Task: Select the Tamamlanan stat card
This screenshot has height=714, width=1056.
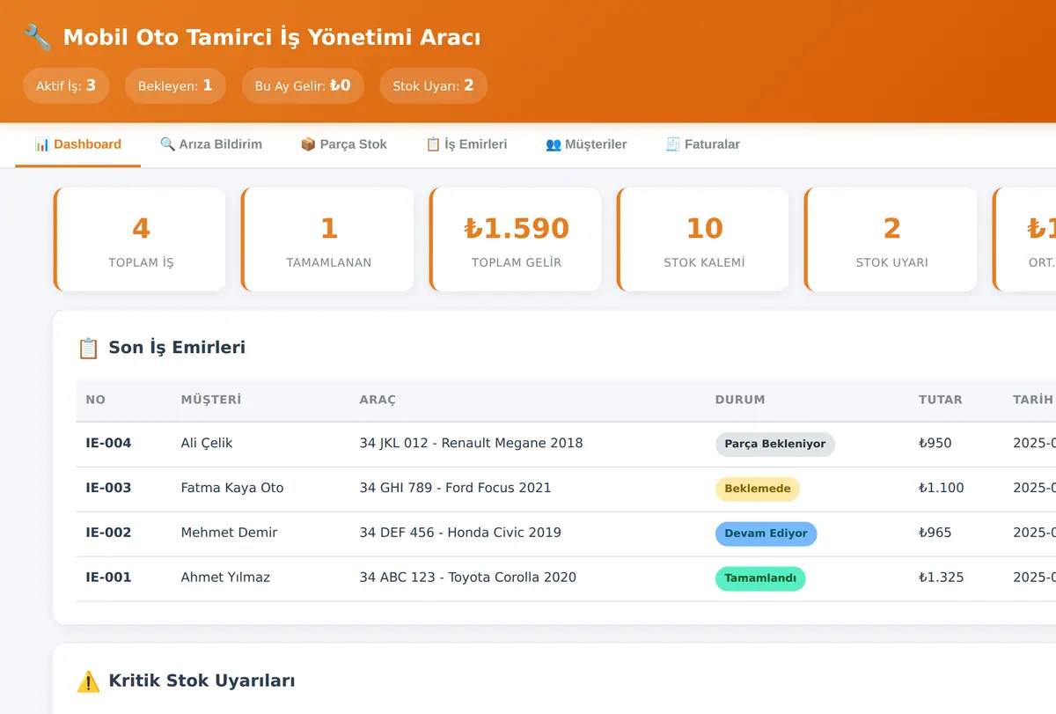Action: click(327, 239)
